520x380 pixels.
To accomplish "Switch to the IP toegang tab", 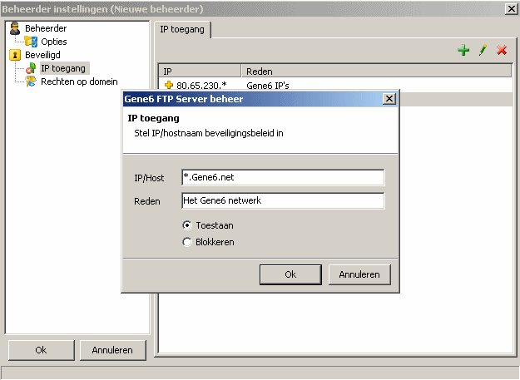I will pyautogui.click(x=182, y=29).
